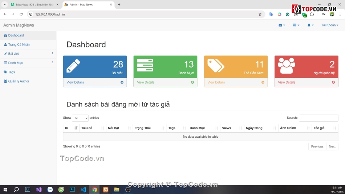Click arrow icon on green card footer
The width and height of the screenshot is (345, 194).
192,82
